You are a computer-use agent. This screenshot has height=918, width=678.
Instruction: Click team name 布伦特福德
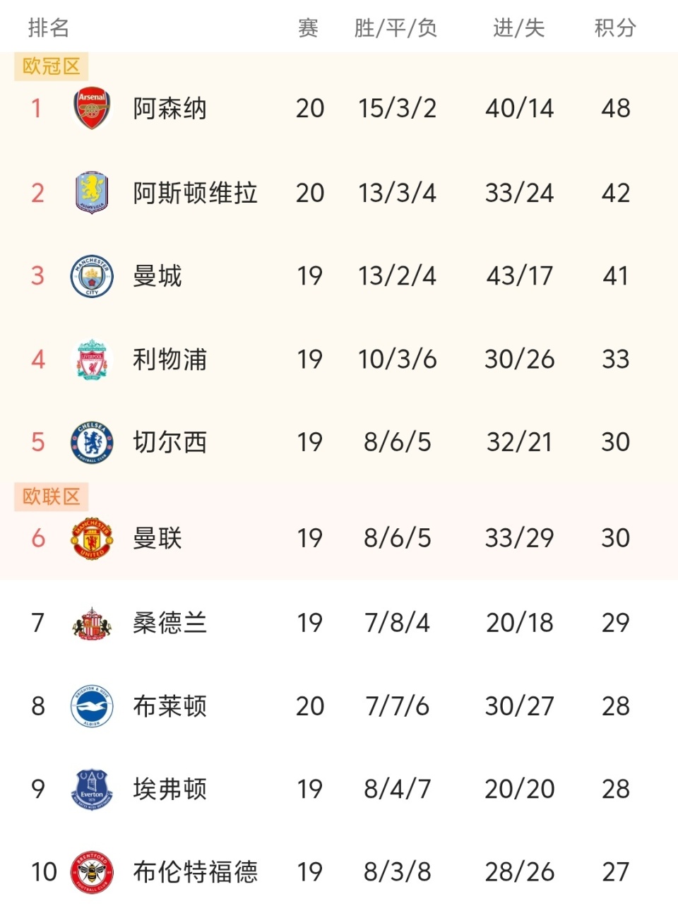195,872
